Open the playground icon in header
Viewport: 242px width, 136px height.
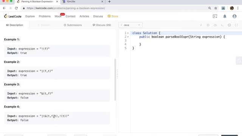click(215, 16)
